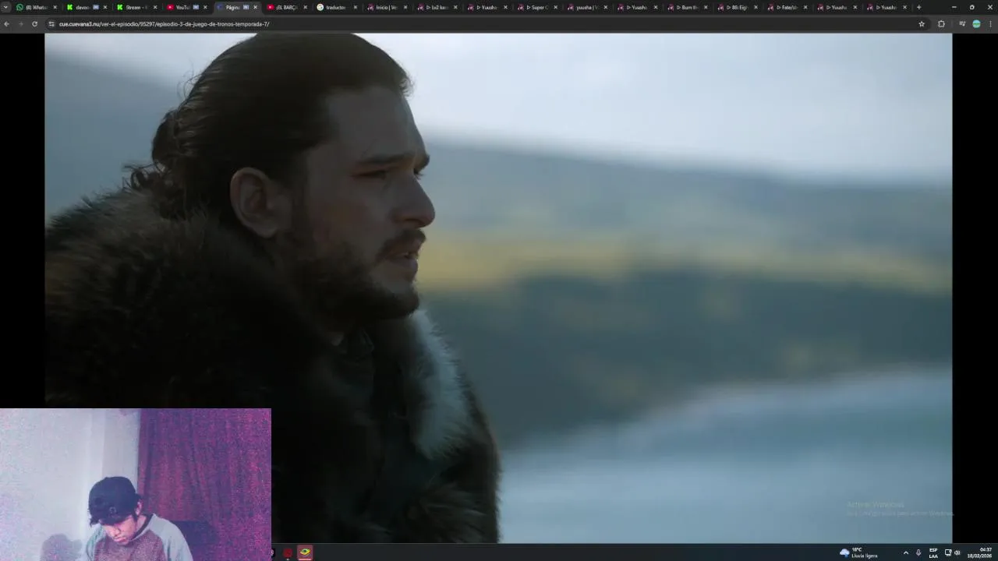Viewport: 998px width, 561px height.
Task: View site information icon beside URL
Action: pyautogui.click(x=51, y=24)
